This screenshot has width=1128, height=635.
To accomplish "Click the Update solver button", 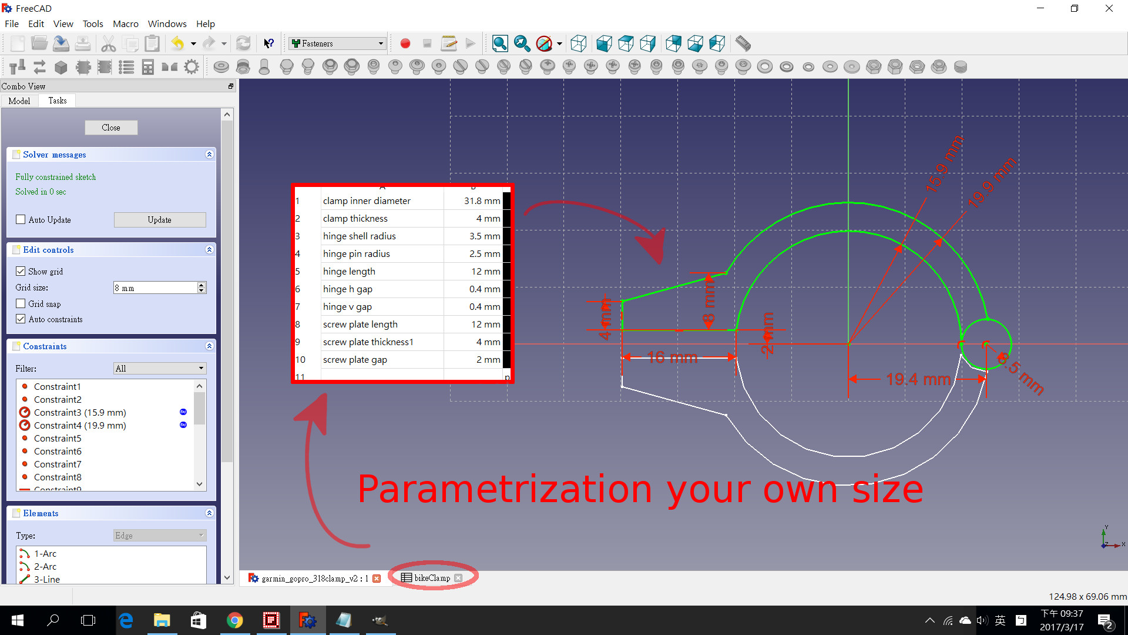I will point(160,220).
